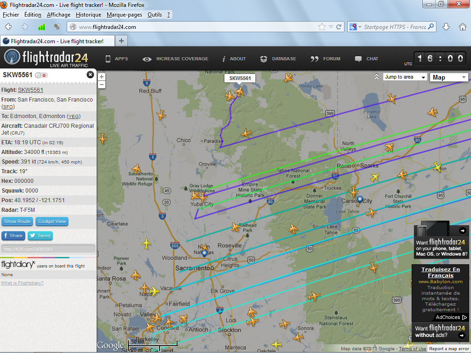The width and height of the screenshot is (471, 353).
Task: Open the Outils menu
Action: (x=155, y=15)
